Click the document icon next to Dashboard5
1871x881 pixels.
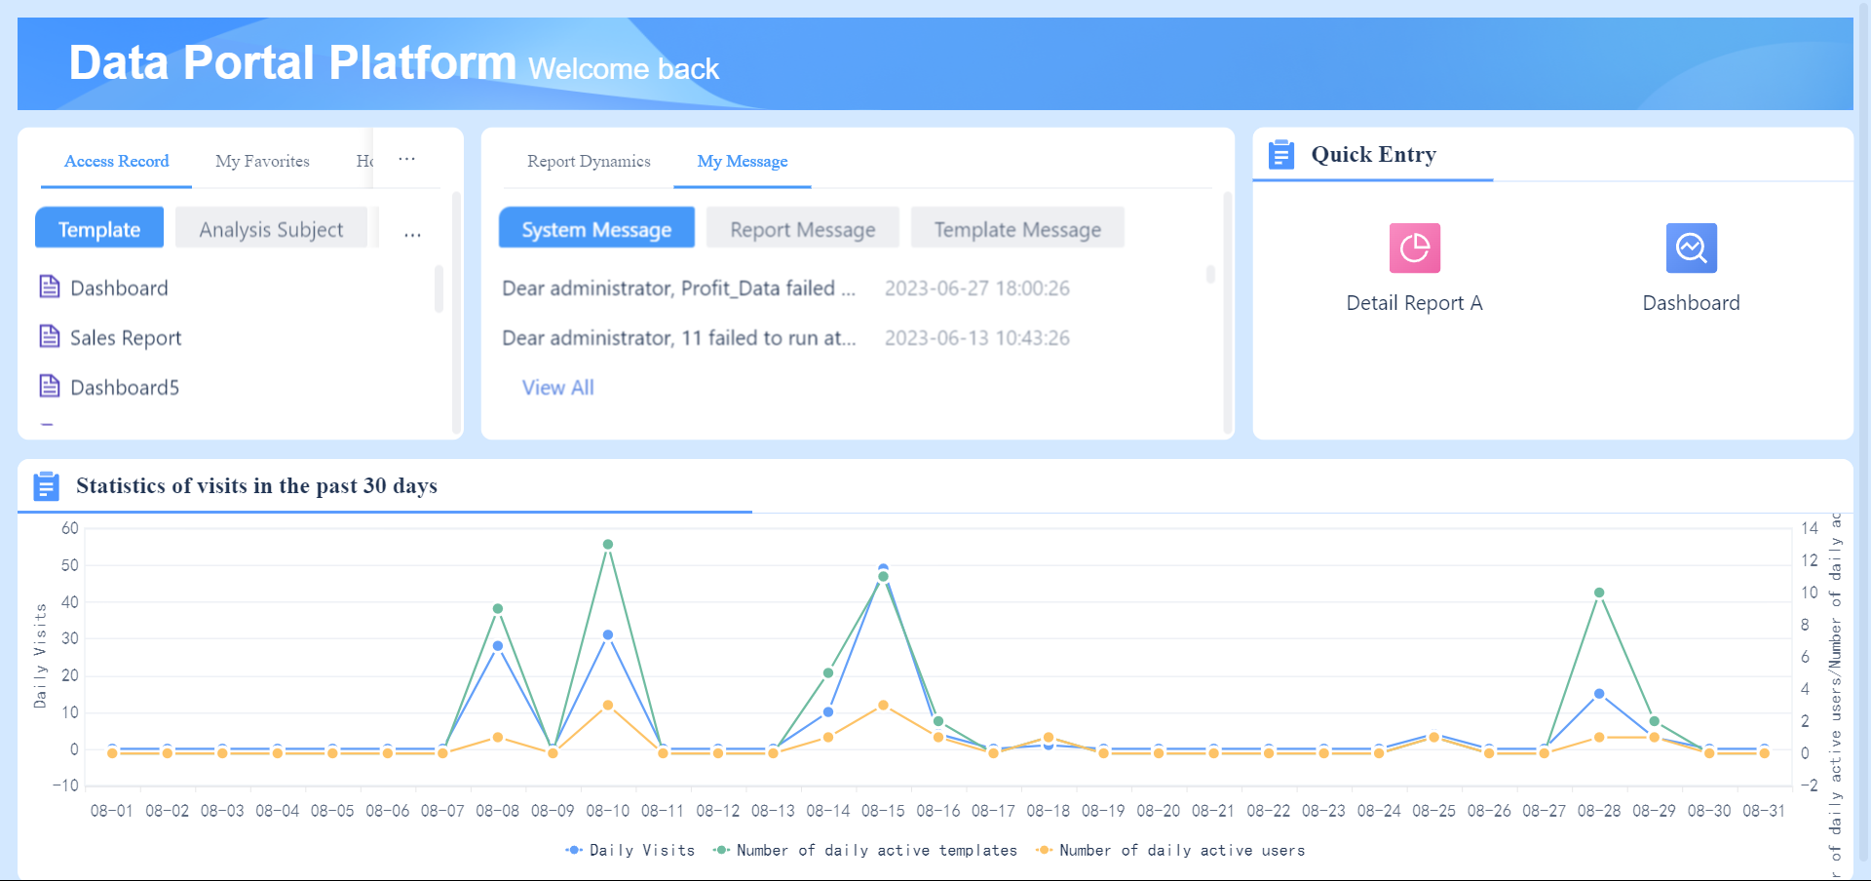50,385
